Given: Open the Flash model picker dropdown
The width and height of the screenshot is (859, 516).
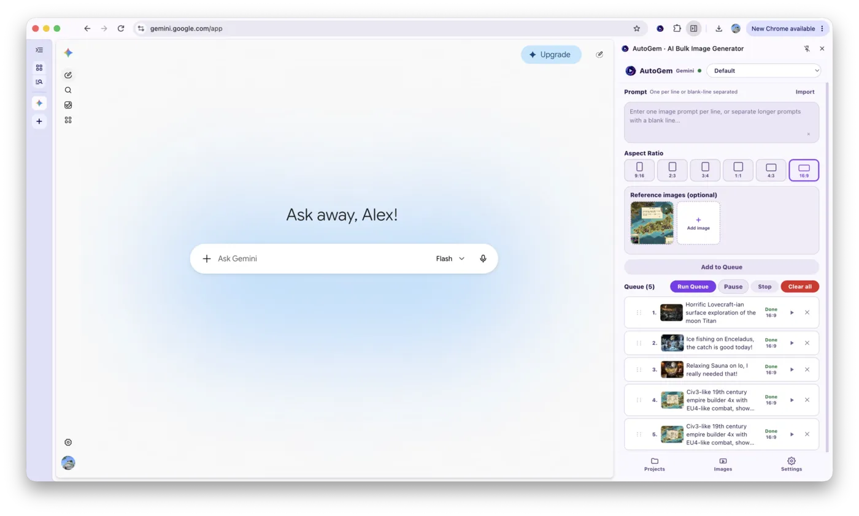Looking at the screenshot, I should [x=450, y=259].
